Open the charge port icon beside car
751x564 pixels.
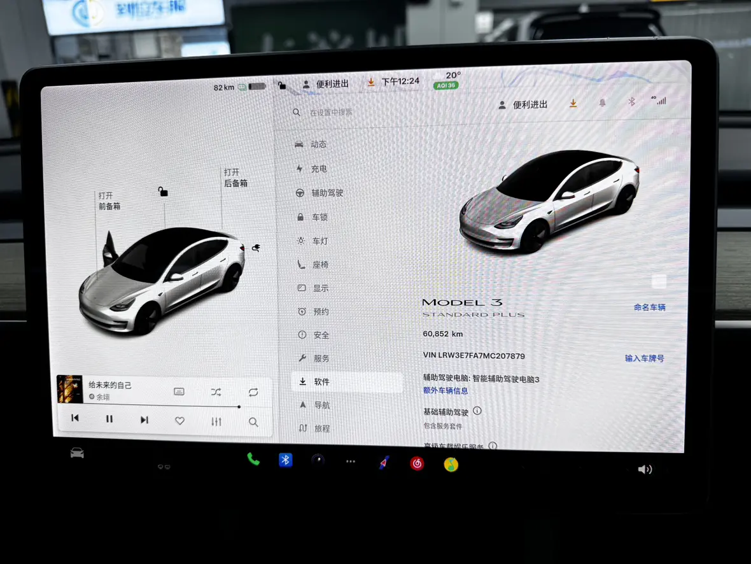click(x=255, y=248)
